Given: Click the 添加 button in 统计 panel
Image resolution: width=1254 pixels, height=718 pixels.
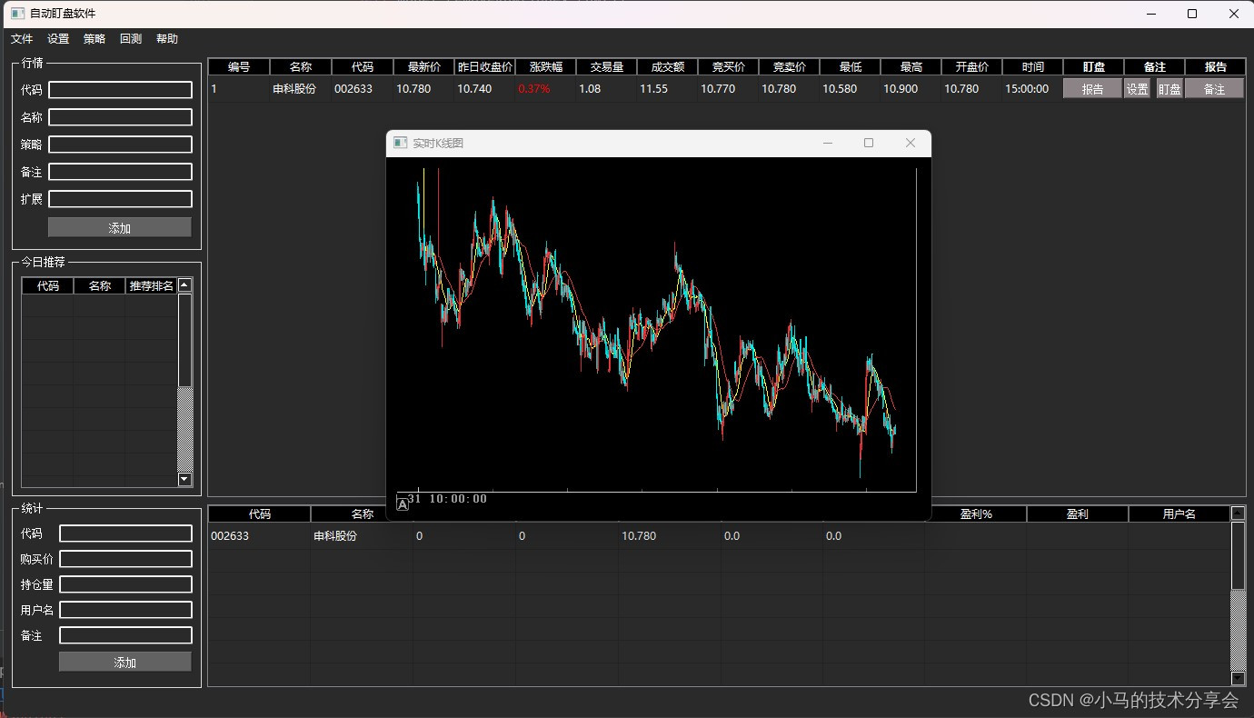Looking at the screenshot, I should [125, 662].
